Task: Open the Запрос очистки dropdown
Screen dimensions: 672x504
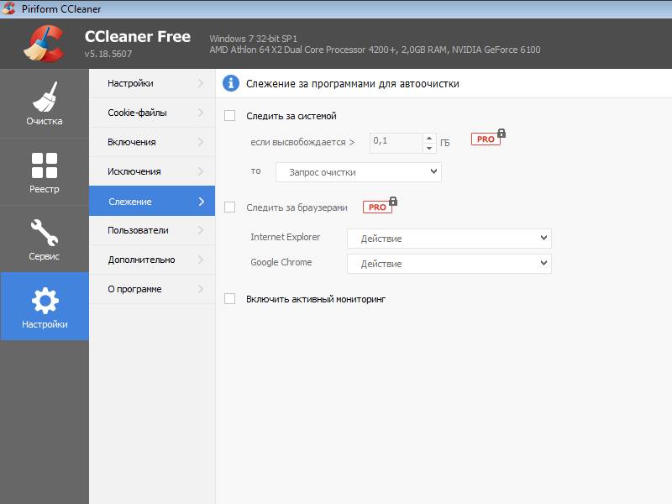Action: 359,172
